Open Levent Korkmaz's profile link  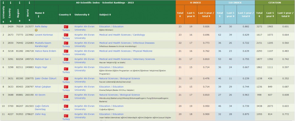(x=44, y=35)
